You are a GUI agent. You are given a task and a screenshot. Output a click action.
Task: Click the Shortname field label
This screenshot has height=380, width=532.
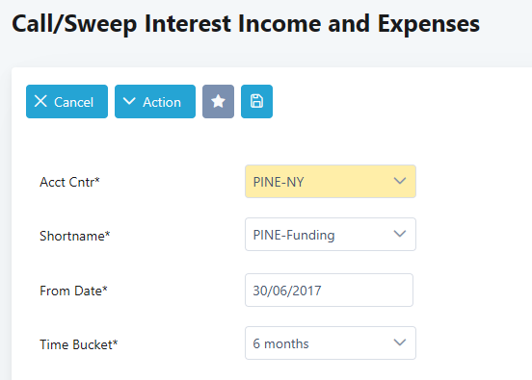pyautogui.click(x=74, y=236)
